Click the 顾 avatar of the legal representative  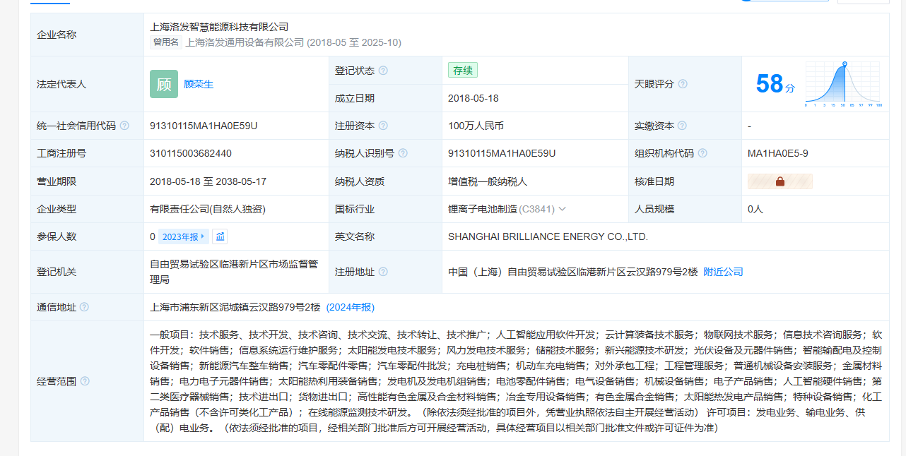163,84
